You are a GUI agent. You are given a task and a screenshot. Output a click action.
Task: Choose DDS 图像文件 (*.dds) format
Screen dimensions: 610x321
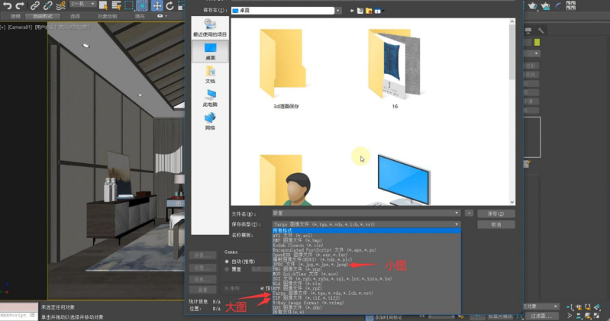(x=366, y=307)
